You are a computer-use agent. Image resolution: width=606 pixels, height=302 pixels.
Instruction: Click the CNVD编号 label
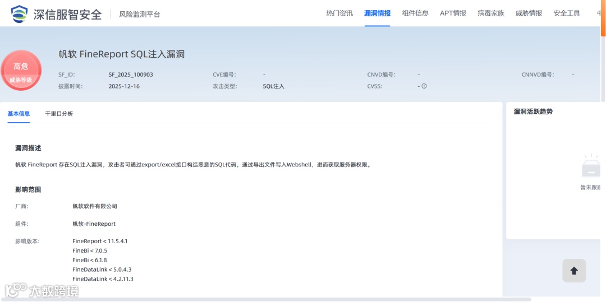pos(381,75)
